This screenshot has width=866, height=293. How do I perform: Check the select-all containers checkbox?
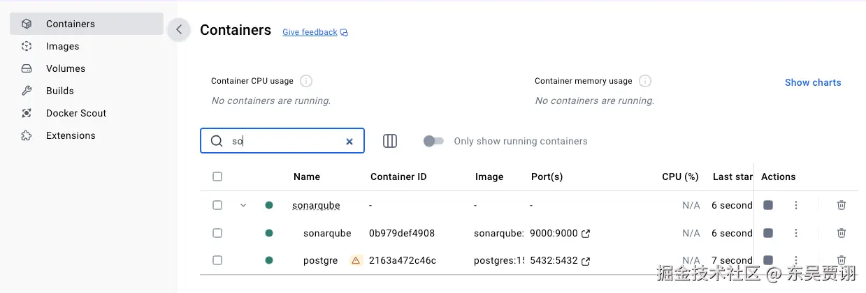tap(217, 176)
